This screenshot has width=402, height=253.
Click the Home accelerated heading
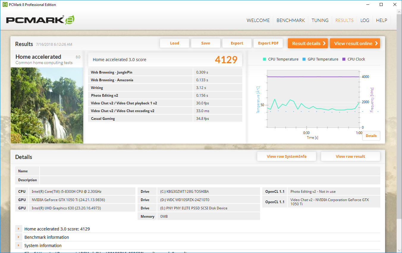(x=38, y=57)
